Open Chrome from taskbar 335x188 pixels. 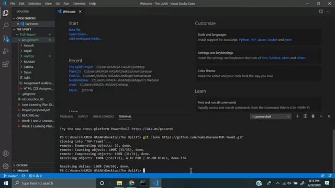[131, 183]
